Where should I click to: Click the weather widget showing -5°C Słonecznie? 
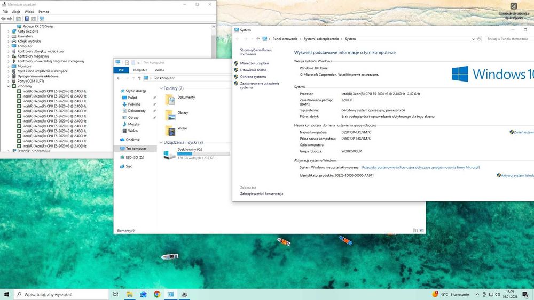450,294
